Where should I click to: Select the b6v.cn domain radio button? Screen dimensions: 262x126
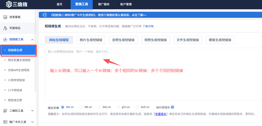[100, 107]
